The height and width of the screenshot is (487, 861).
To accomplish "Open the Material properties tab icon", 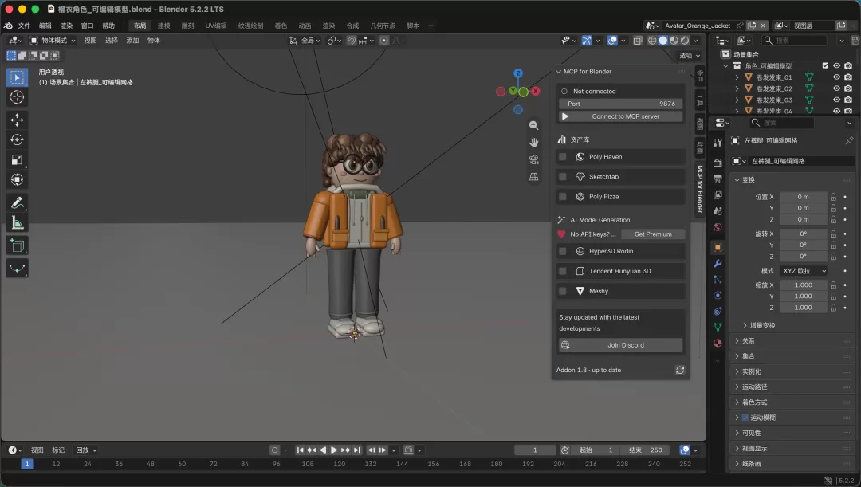I will tap(717, 344).
